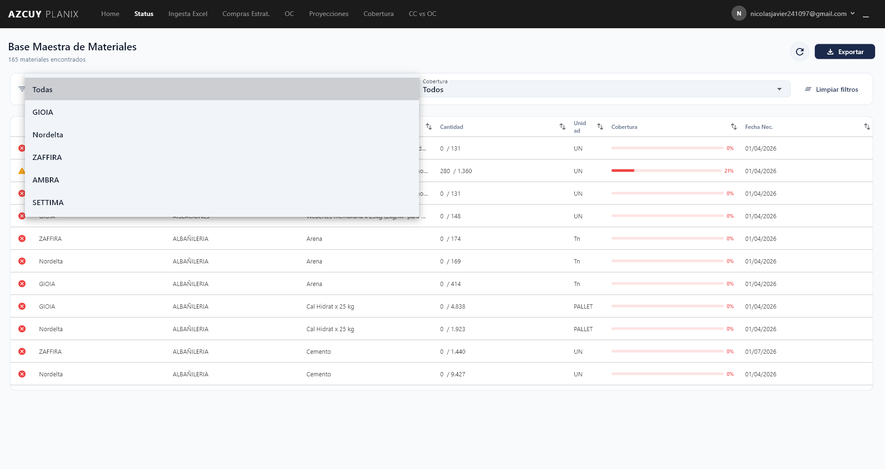Click the 21% coverage progress bar
Image resolution: width=885 pixels, height=469 pixels.
pyautogui.click(x=667, y=170)
